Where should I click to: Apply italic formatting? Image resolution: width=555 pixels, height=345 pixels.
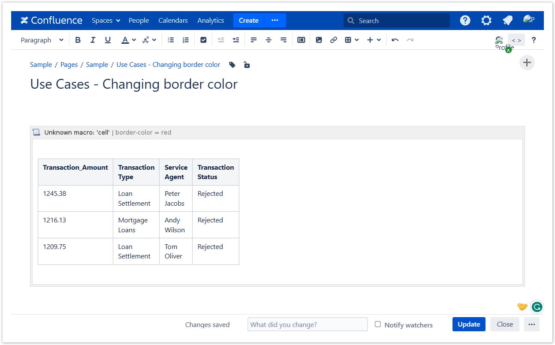click(x=93, y=40)
